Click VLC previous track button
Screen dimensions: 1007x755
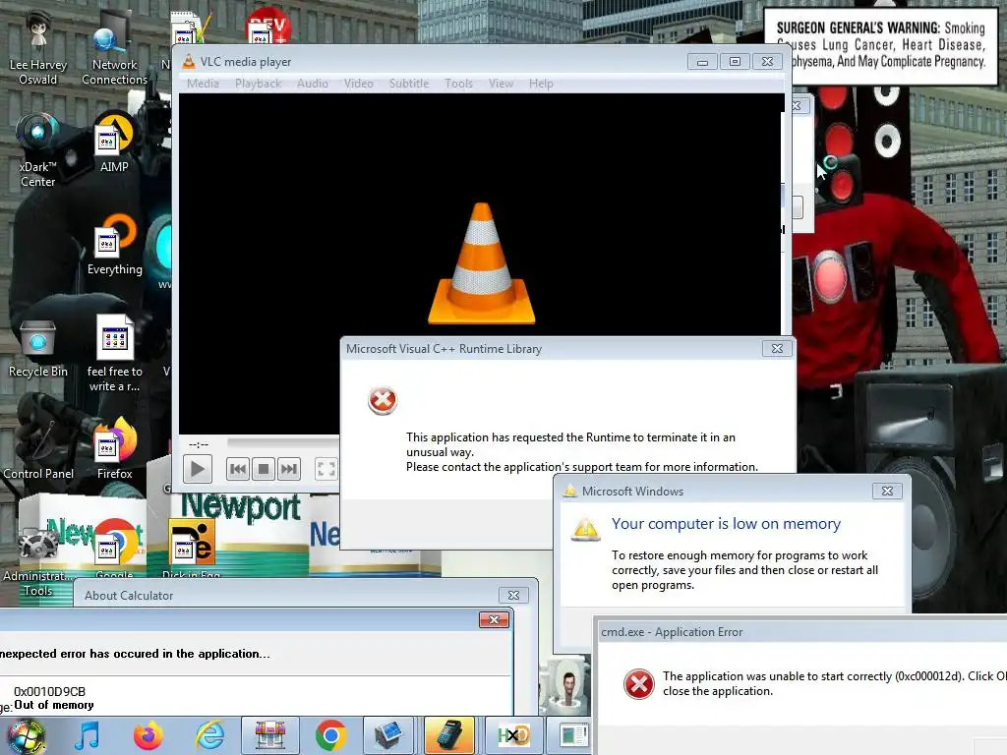[238, 469]
